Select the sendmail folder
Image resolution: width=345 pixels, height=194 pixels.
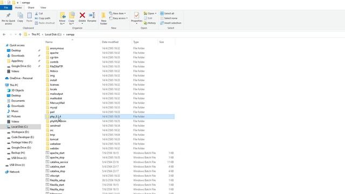point(55,126)
